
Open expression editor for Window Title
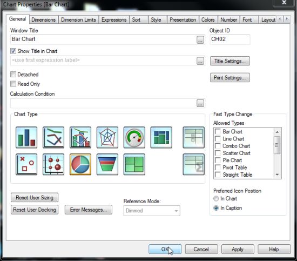pyautogui.click(x=200, y=40)
